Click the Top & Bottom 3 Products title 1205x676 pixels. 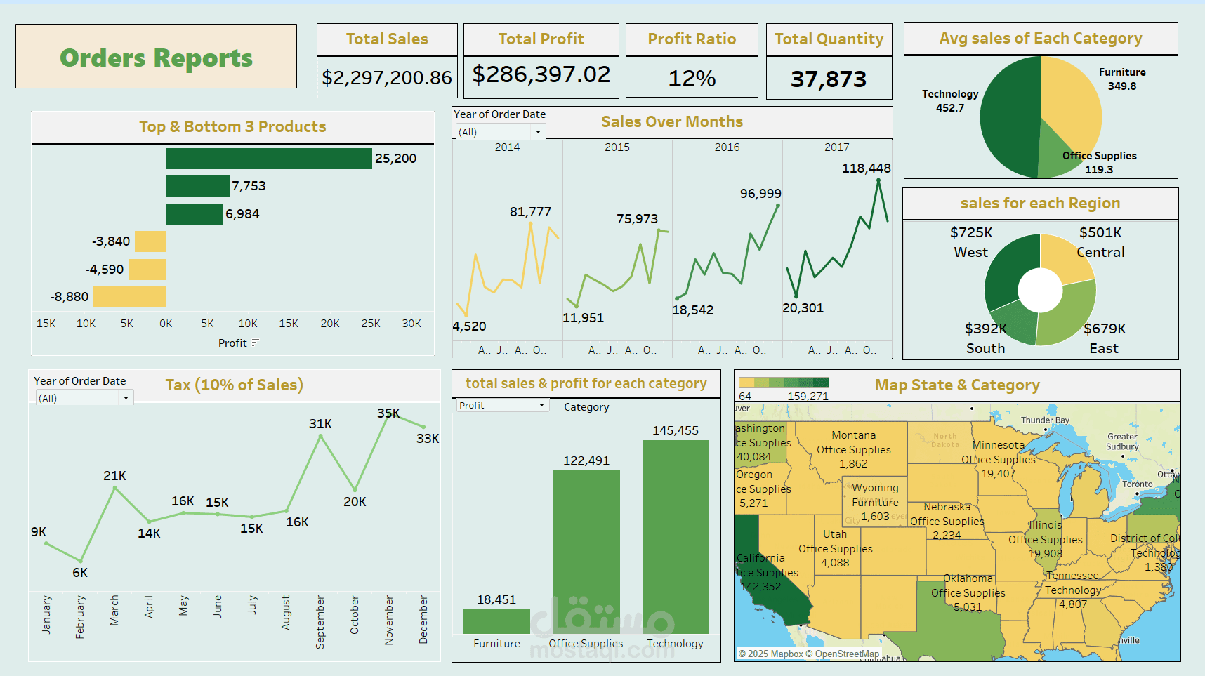[232, 126]
